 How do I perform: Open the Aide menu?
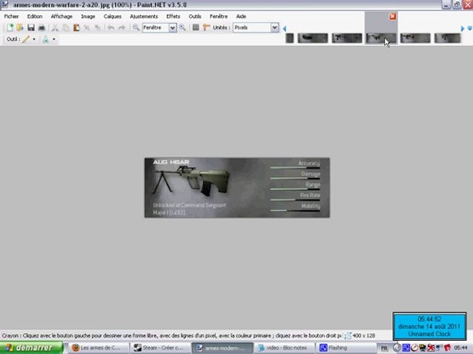(241, 16)
